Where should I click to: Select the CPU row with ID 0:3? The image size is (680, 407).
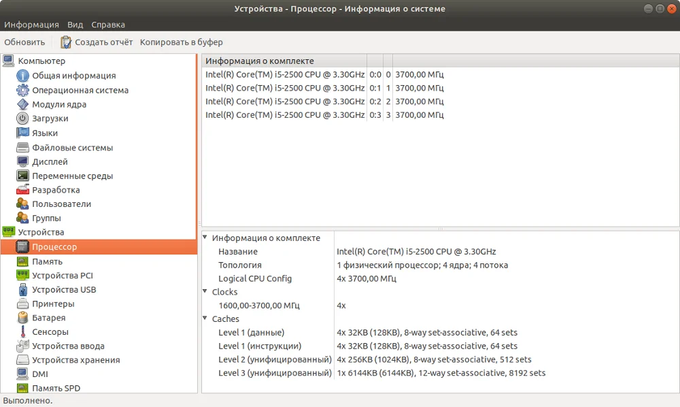[441, 115]
